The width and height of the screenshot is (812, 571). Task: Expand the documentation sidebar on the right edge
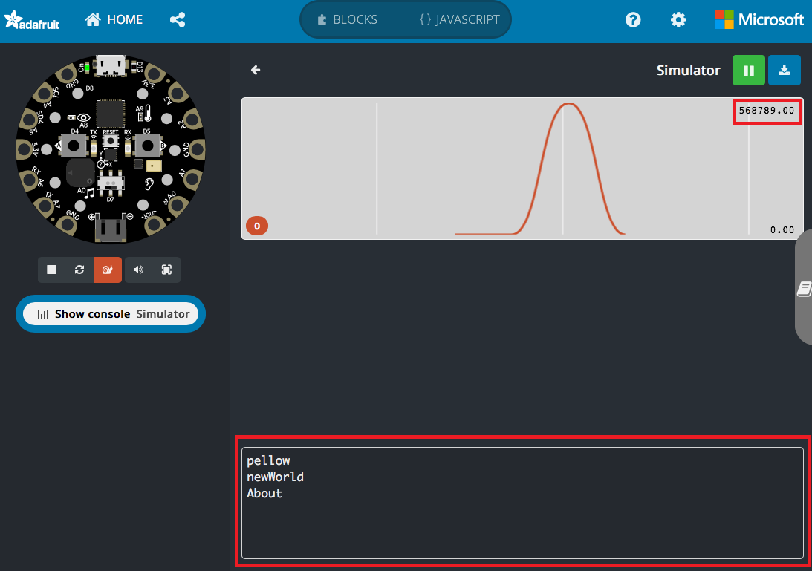pos(804,288)
